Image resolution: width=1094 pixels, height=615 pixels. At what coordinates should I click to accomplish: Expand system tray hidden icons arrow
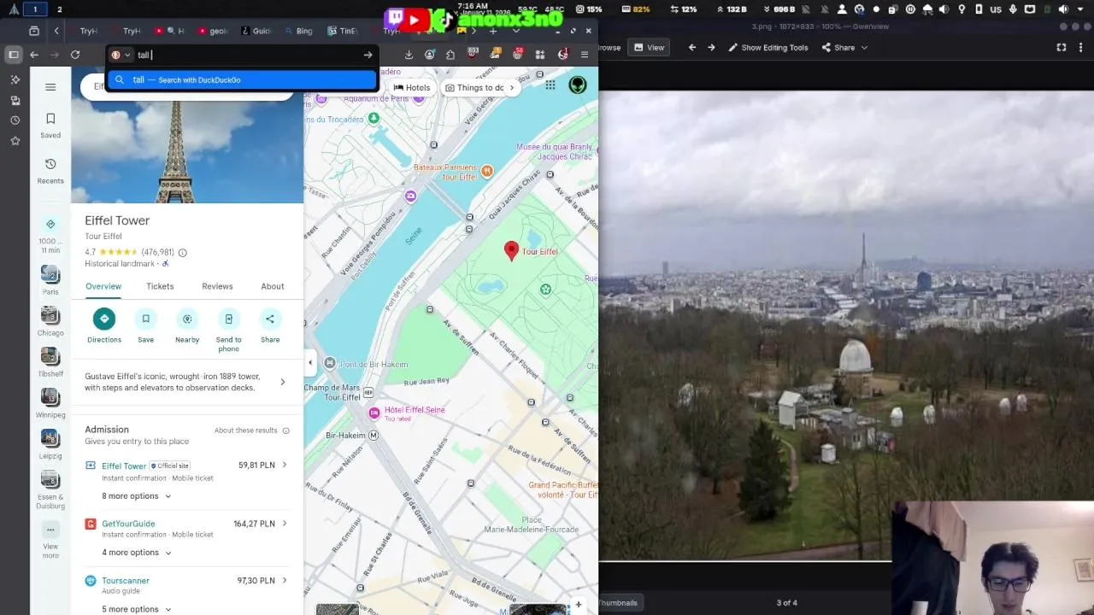pyautogui.click(x=1082, y=9)
